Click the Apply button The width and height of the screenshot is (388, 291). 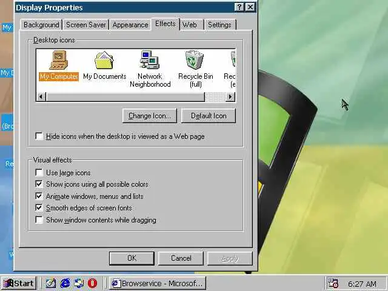[x=230, y=258]
